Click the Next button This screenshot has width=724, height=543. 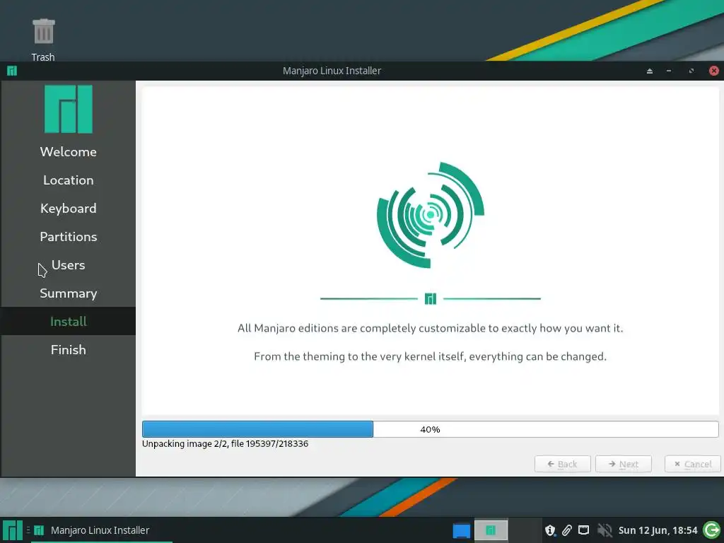coord(624,464)
